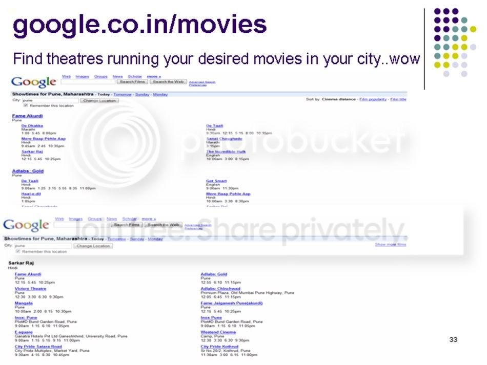Sort listings by Film popularity
Screen dimensions: 487x365
click(373, 99)
